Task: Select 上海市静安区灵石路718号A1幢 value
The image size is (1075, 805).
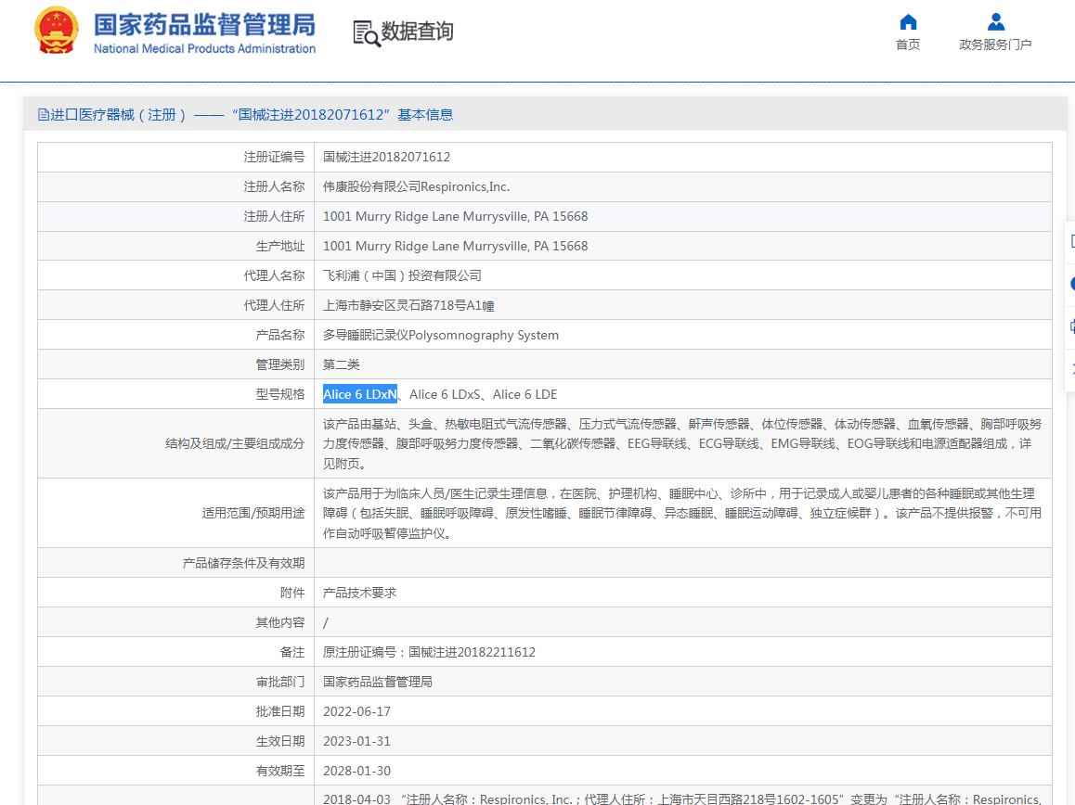Action: click(408, 305)
